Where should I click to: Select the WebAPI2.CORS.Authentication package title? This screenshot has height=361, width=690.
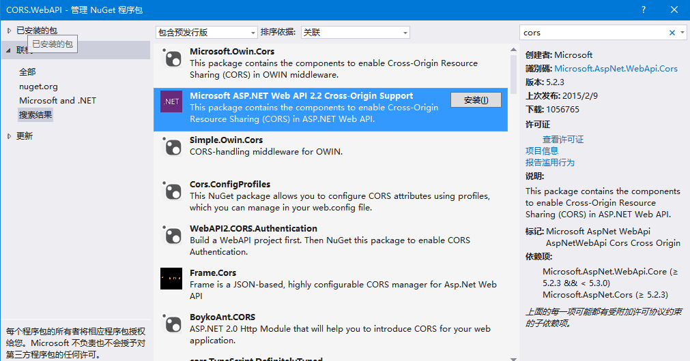(253, 228)
